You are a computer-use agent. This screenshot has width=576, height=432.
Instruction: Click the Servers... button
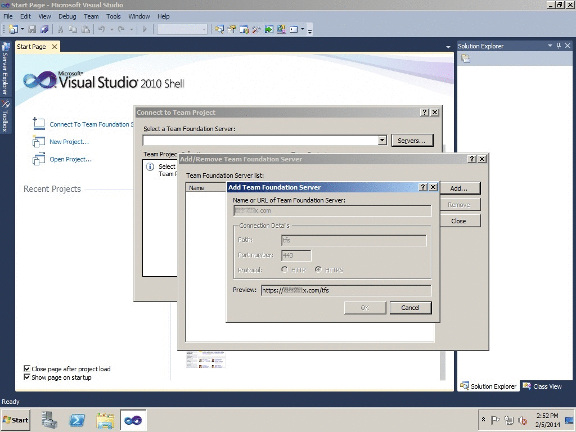[x=412, y=140]
